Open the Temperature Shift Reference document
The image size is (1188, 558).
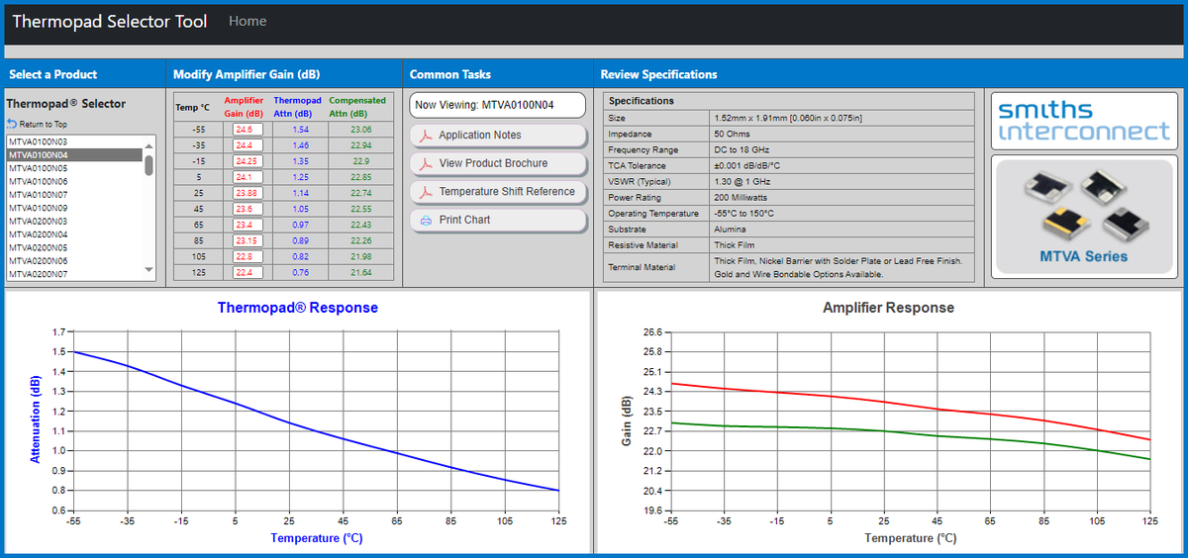[x=498, y=192]
